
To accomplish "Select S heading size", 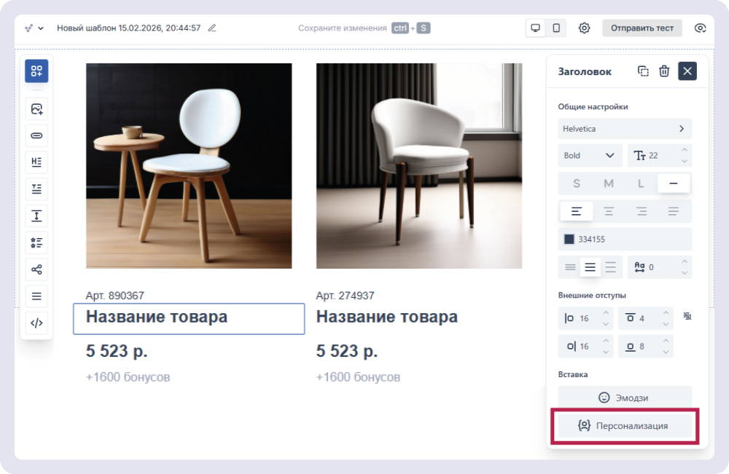I will point(577,183).
